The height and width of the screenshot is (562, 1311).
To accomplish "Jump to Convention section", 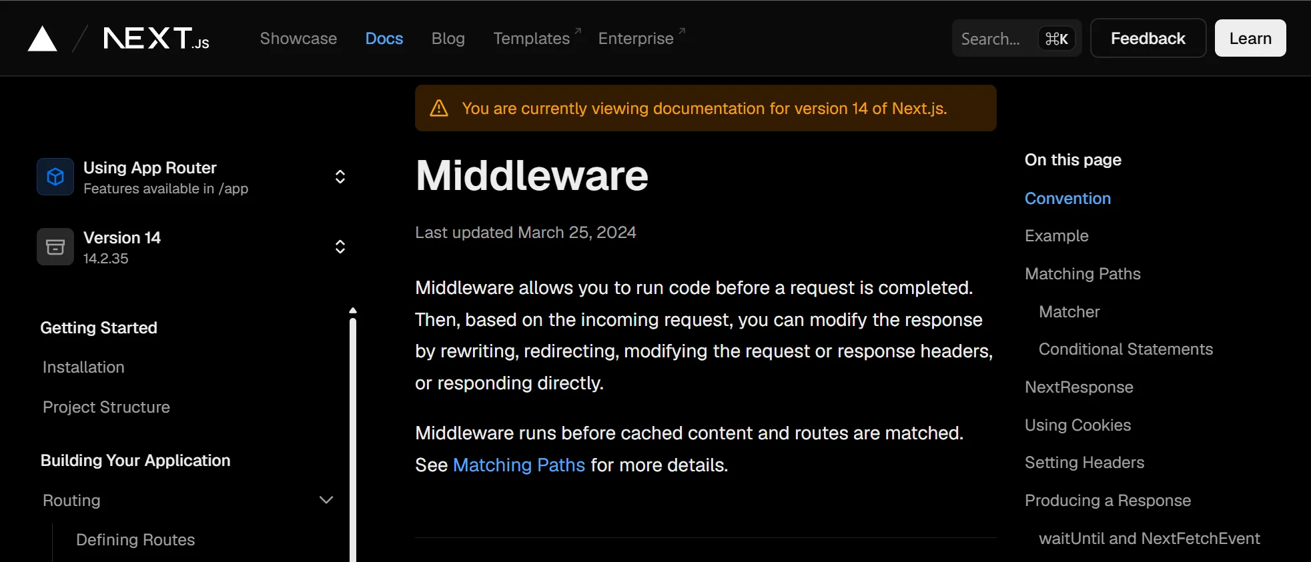I will pos(1067,199).
